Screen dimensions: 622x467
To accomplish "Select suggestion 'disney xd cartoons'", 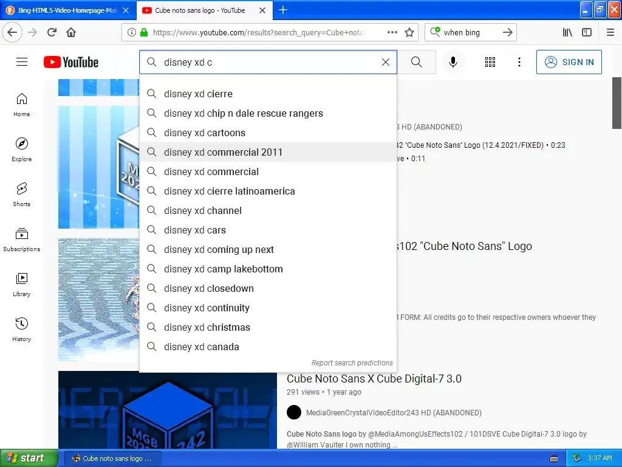I will [x=268, y=133].
